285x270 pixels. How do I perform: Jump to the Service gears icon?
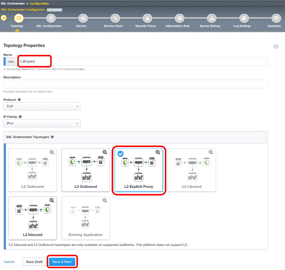point(83,18)
